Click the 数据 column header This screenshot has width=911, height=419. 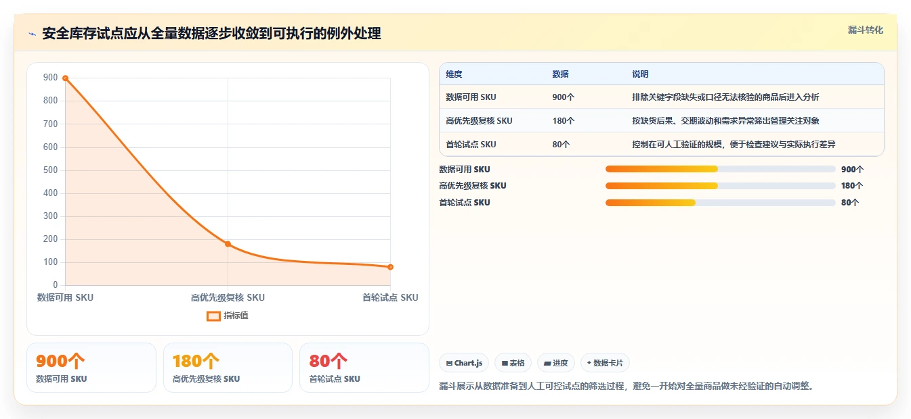[x=560, y=74]
